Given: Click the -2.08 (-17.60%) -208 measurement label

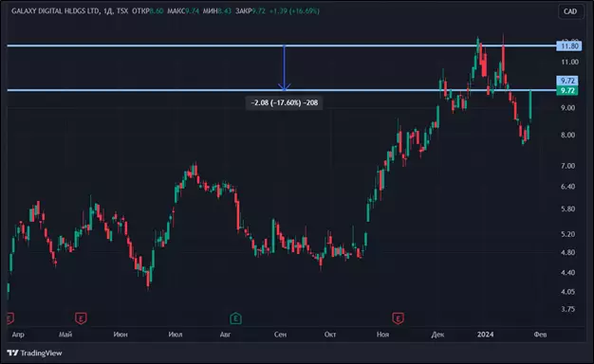Looking at the screenshot, I should pos(284,102).
